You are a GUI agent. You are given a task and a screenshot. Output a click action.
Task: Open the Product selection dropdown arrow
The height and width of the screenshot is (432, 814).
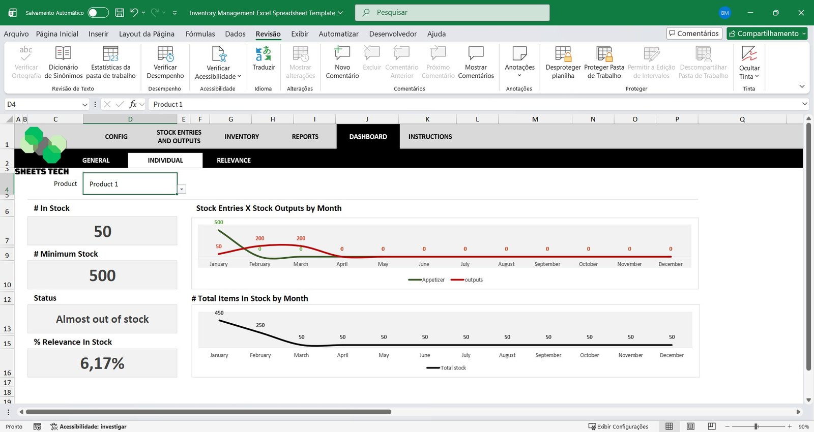182,189
